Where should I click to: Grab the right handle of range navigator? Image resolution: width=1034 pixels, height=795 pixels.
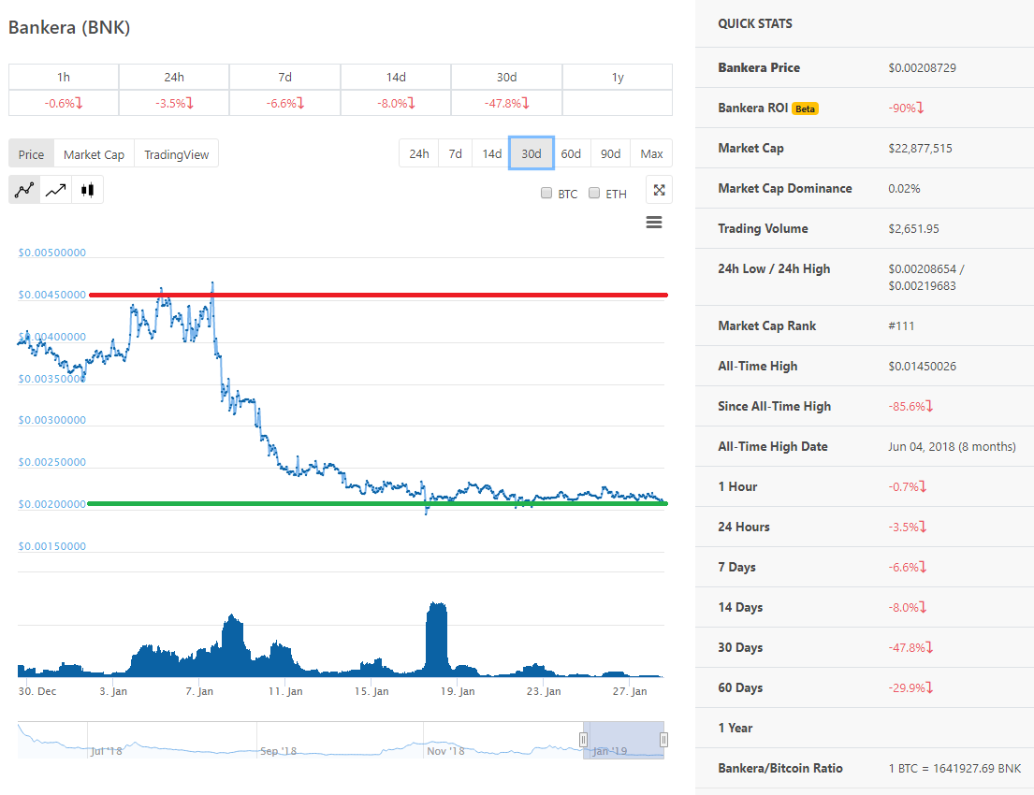[663, 740]
